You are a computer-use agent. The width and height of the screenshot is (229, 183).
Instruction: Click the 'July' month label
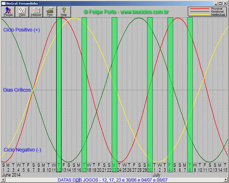point(157,175)
